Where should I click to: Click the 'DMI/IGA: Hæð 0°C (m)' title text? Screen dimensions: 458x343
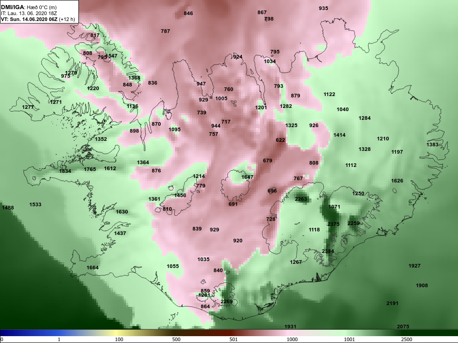(29, 8)
